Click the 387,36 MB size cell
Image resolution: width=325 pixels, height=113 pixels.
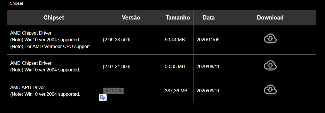tap(176, 91)
